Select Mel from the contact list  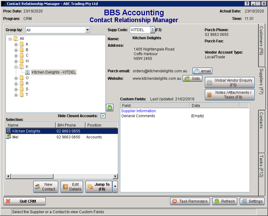15,137
